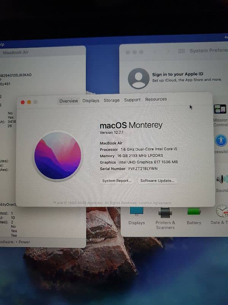The width and height of the screenshot is (228, 305).
Task: Open the Licence Agreement link
Action: click(x=155, y=203)
